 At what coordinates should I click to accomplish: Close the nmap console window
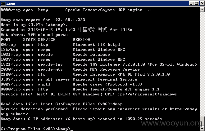coord(202,3)
